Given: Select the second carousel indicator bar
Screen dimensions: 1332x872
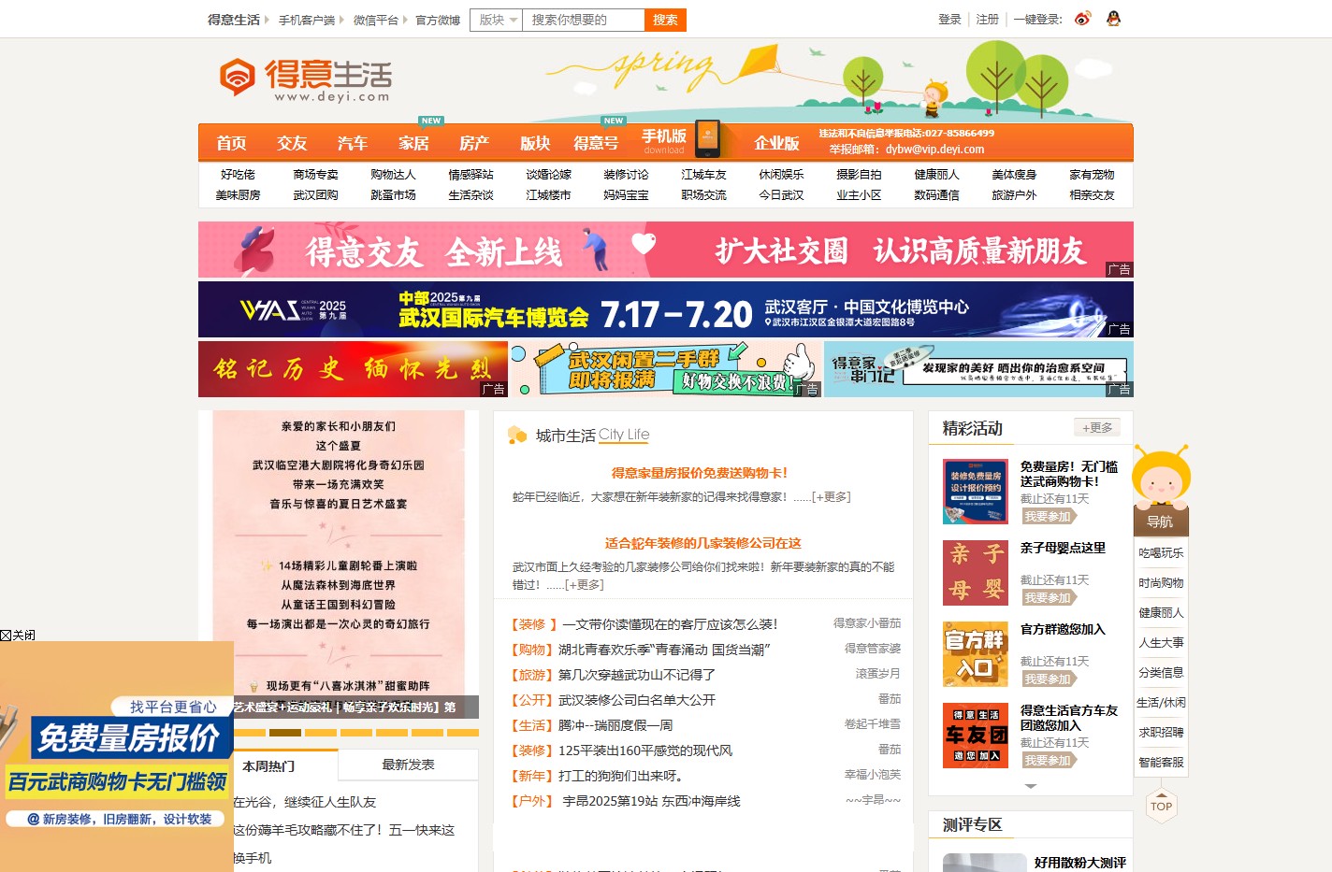Looking at the screenshot, I should (x=285, y=733).
